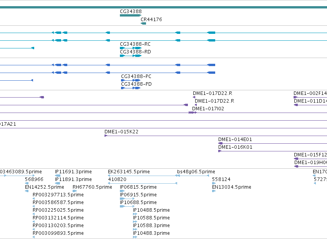Screen dimensions: 327x239
Task: Click the IP10488.3prime EST label
Action: [151, 234]
